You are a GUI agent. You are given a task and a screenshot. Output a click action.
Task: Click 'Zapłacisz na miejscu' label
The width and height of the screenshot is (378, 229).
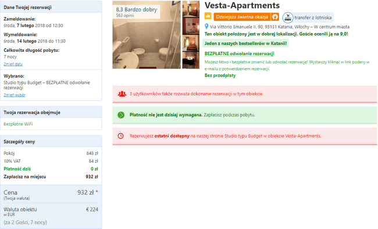coord(24,177)
